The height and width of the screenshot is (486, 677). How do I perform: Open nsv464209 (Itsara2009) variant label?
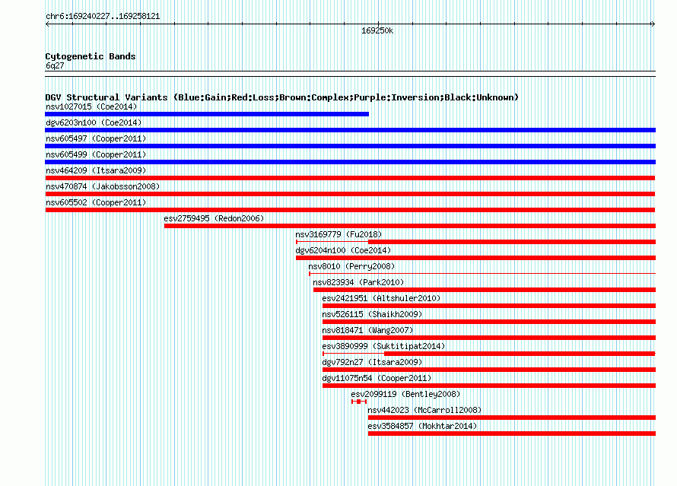[x=96, y=170]
